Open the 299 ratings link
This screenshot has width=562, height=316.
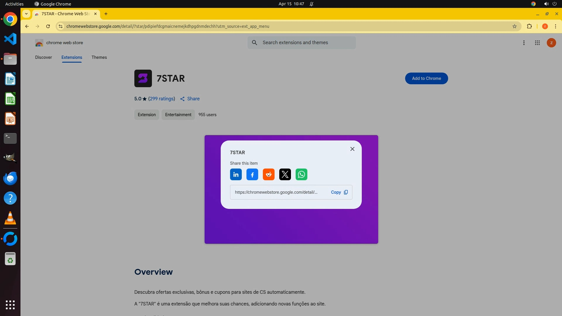[162, 99]
